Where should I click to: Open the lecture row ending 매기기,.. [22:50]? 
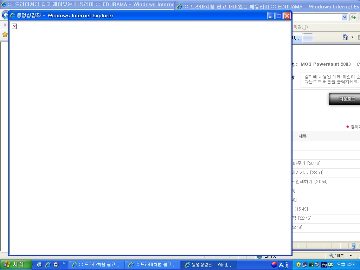tap(308, 172)
